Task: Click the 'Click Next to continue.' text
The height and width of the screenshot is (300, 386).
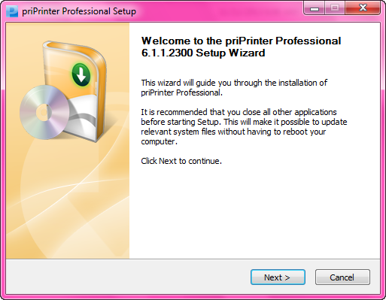Action: [181, 161]
